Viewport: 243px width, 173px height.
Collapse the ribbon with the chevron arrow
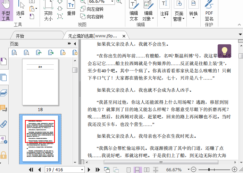239,25
